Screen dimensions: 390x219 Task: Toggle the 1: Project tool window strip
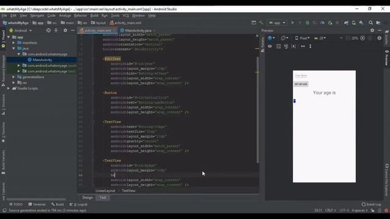(x=3, y=40)
